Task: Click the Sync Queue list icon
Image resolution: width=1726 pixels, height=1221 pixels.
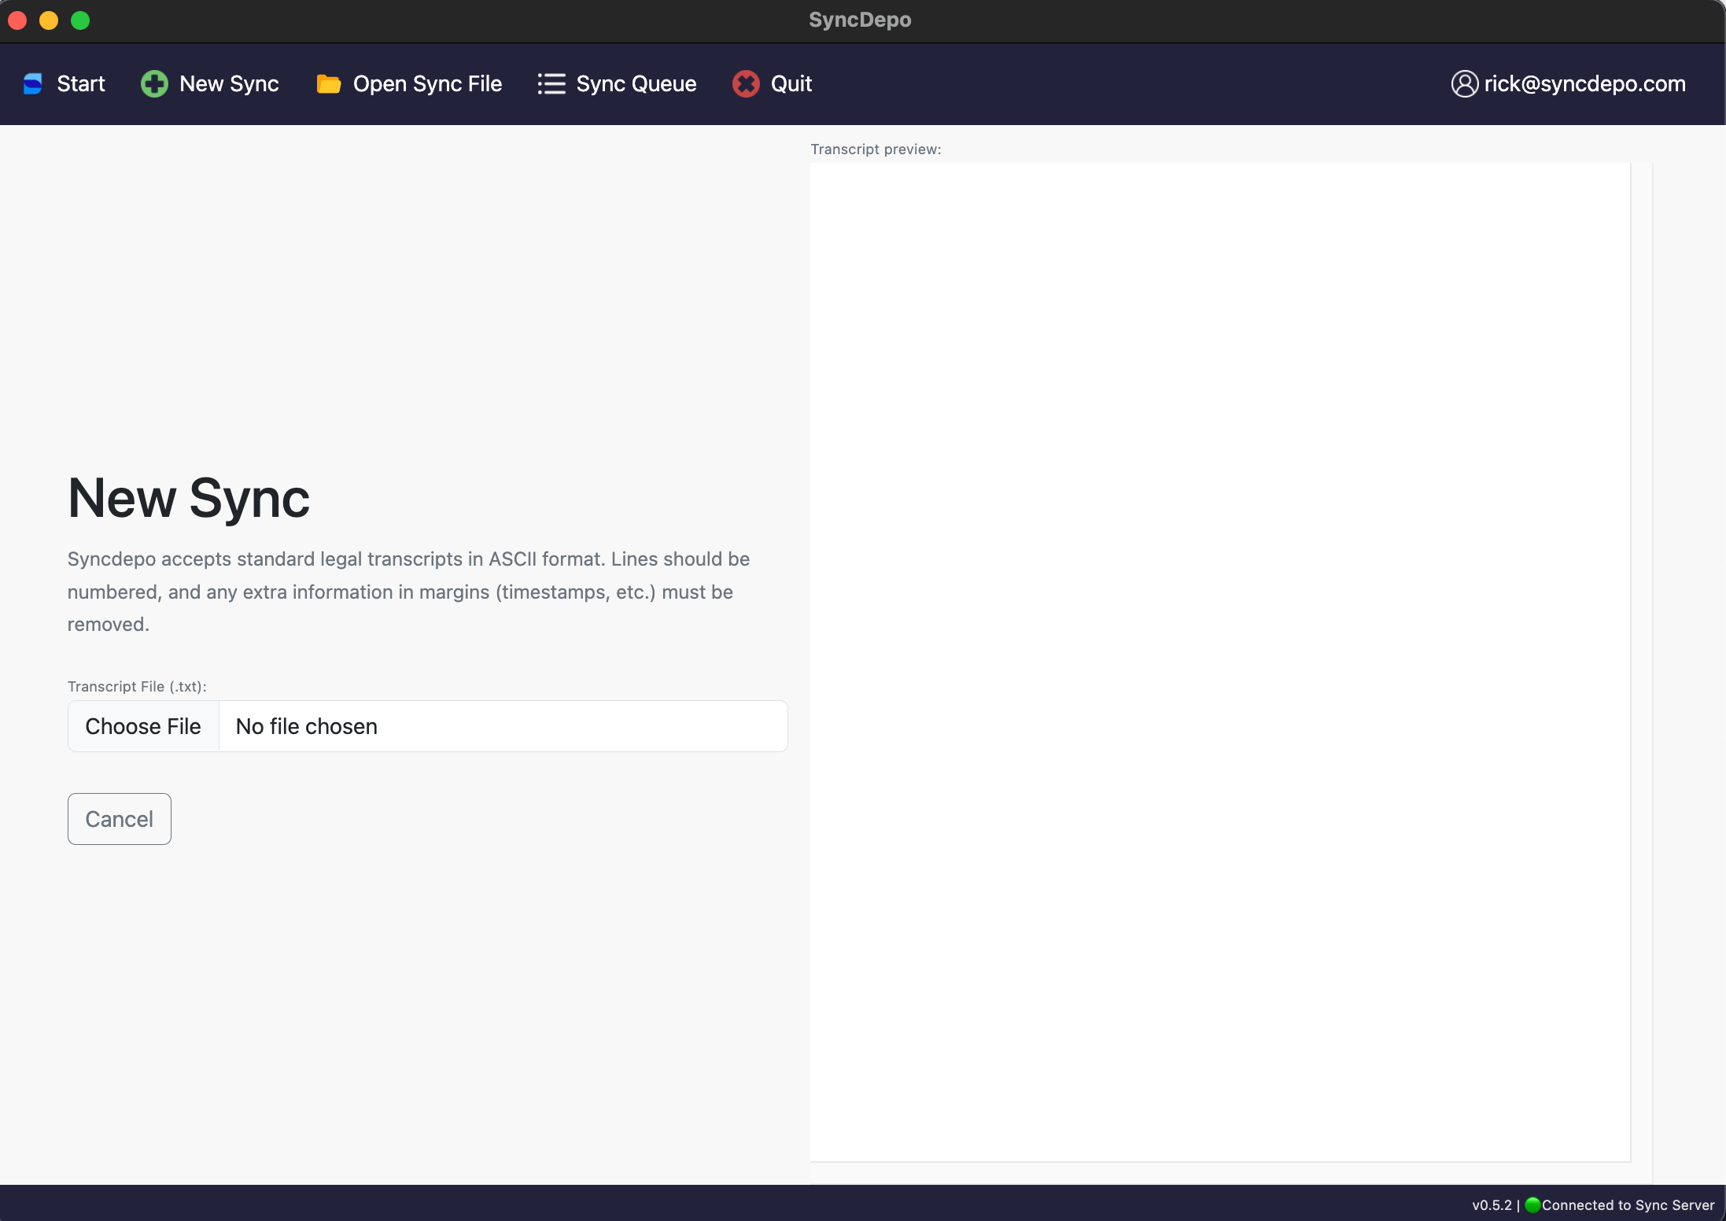Action: [x=551, y=84]
